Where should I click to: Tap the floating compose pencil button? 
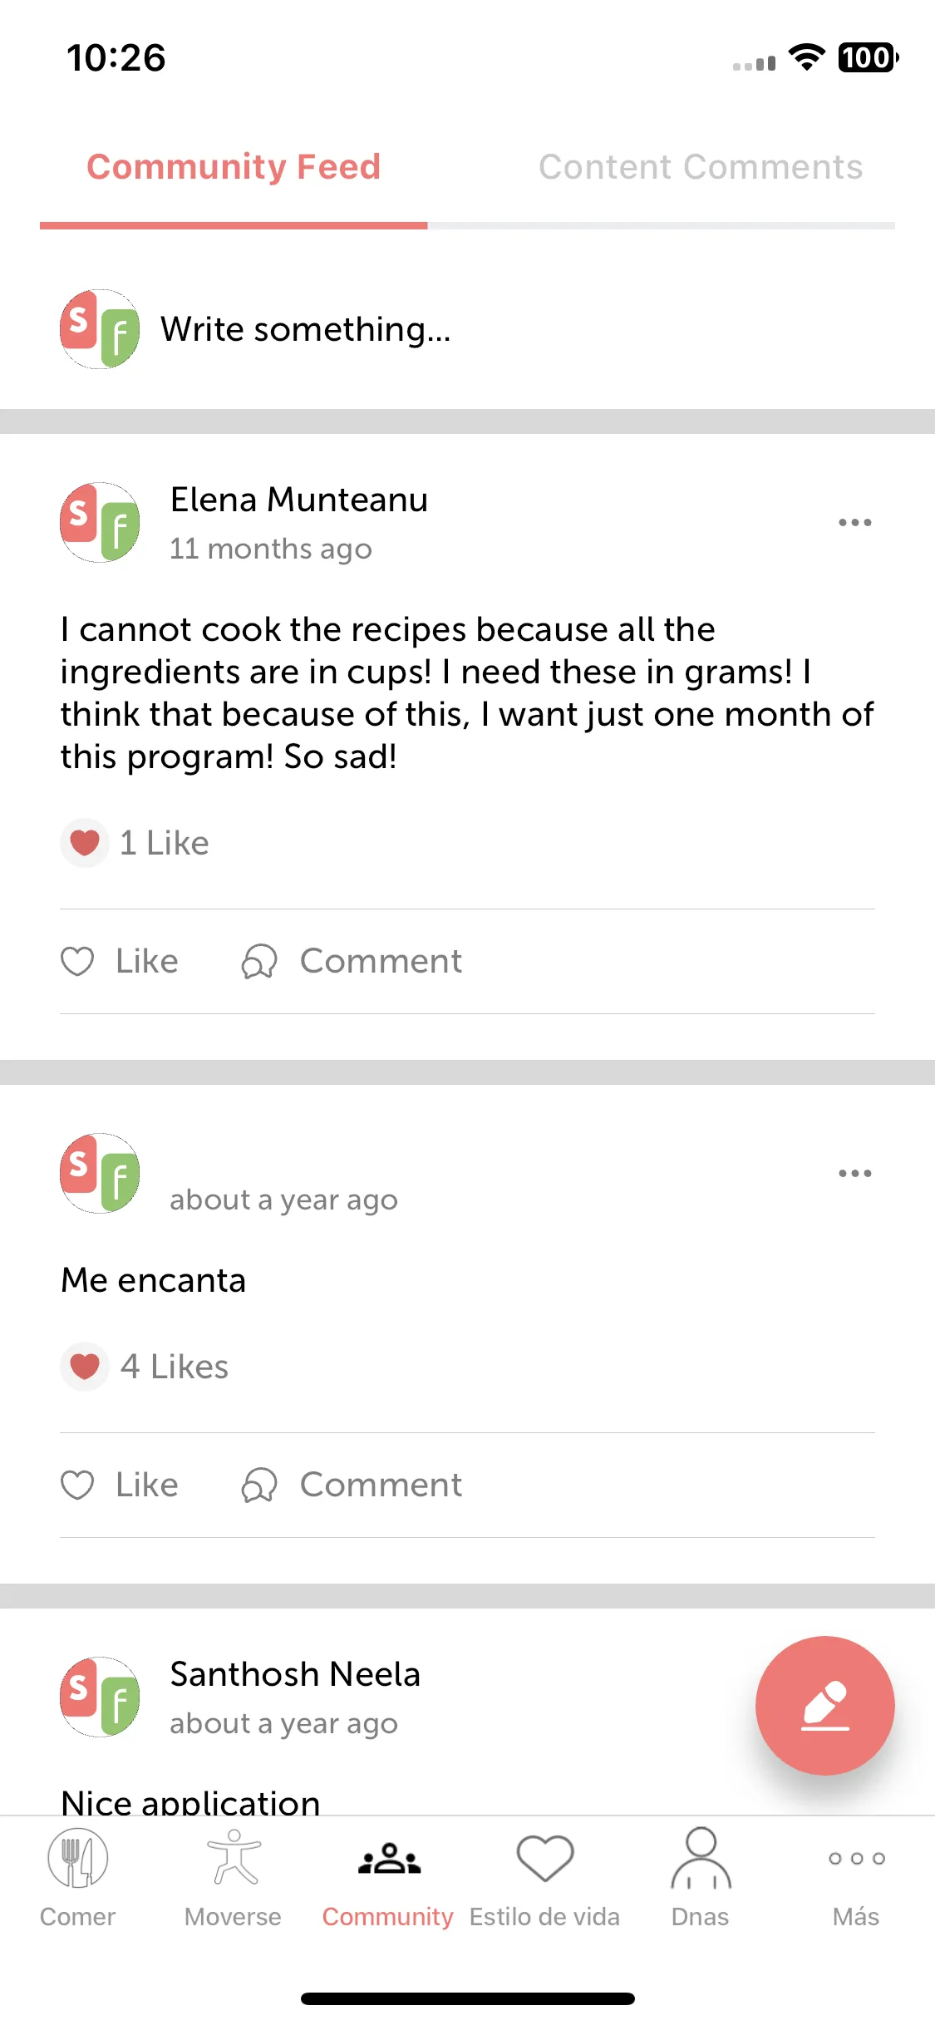click(824, 1705)
